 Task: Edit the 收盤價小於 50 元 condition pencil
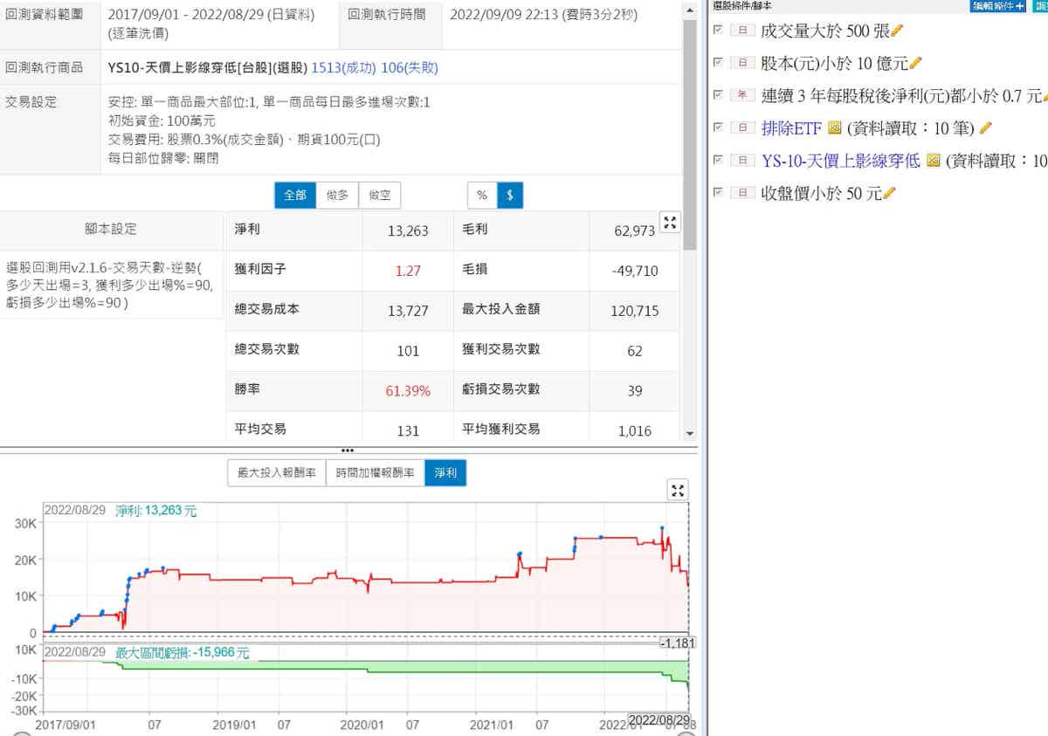tap(890, 194)
